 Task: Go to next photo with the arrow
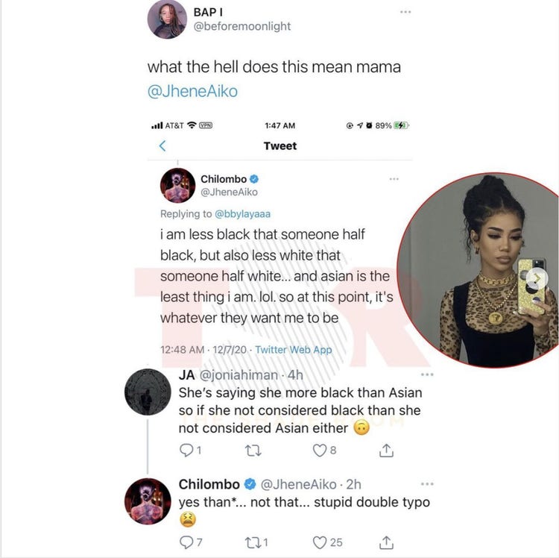(x=537, y=278)
